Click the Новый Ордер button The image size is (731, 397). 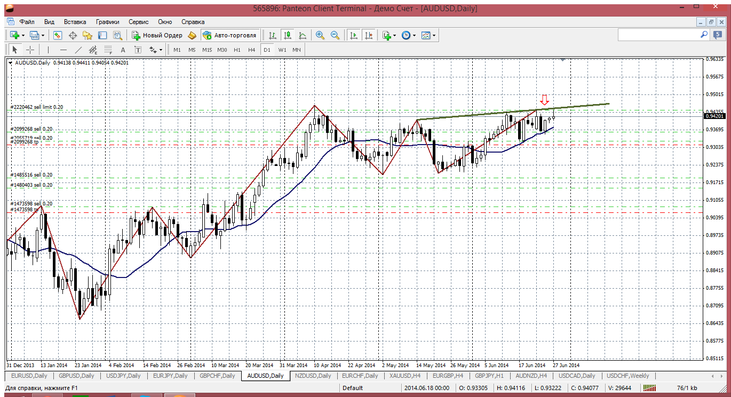[157, 35]
